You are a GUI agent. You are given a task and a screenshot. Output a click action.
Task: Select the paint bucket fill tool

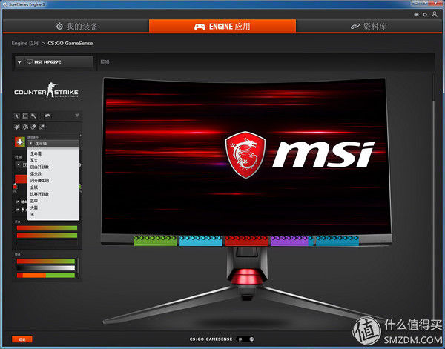(25, 127)
